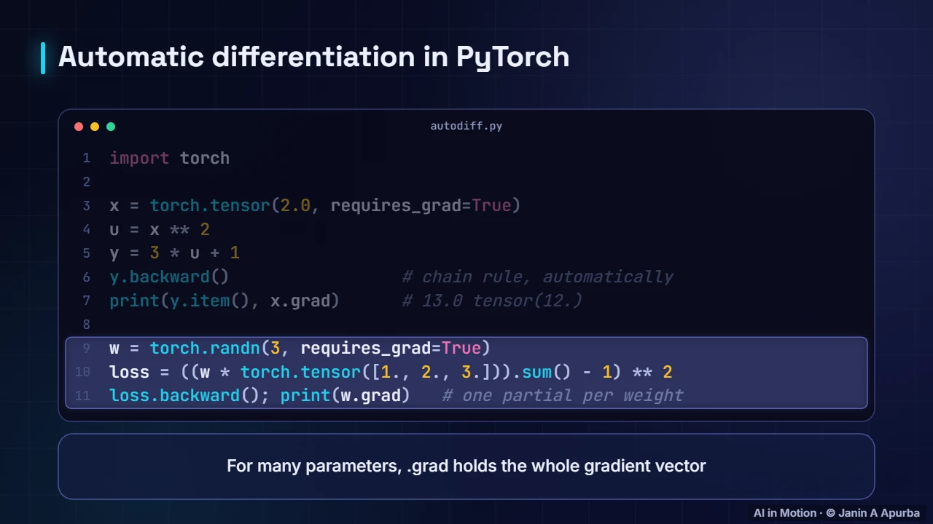This screenshot has height=524, width=933.
Task: Click the slide title 'Automatic differentiation in PyTorch'
Action: click(x=313, y=57)
